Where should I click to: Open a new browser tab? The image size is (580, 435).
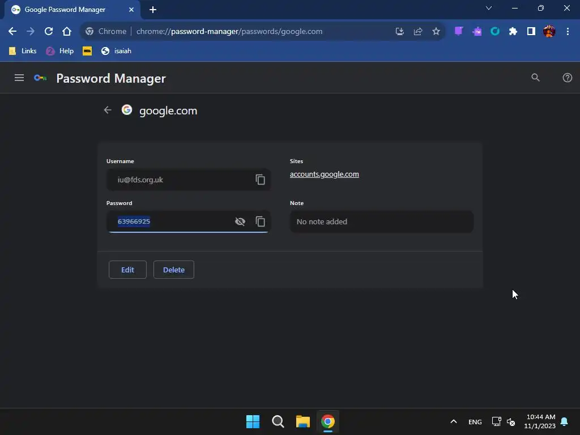[x=153, y=10]
